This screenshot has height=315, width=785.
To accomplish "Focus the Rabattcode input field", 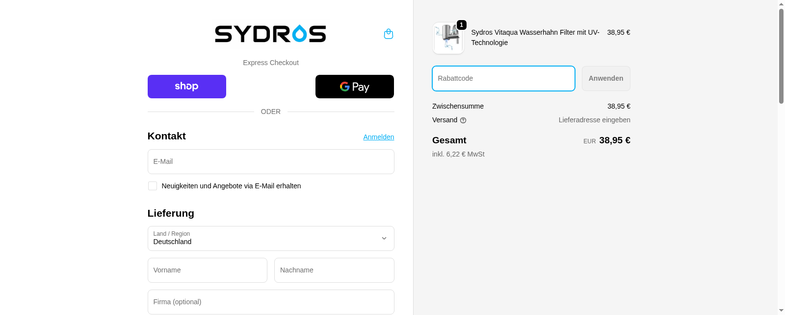I will point(503,78).
